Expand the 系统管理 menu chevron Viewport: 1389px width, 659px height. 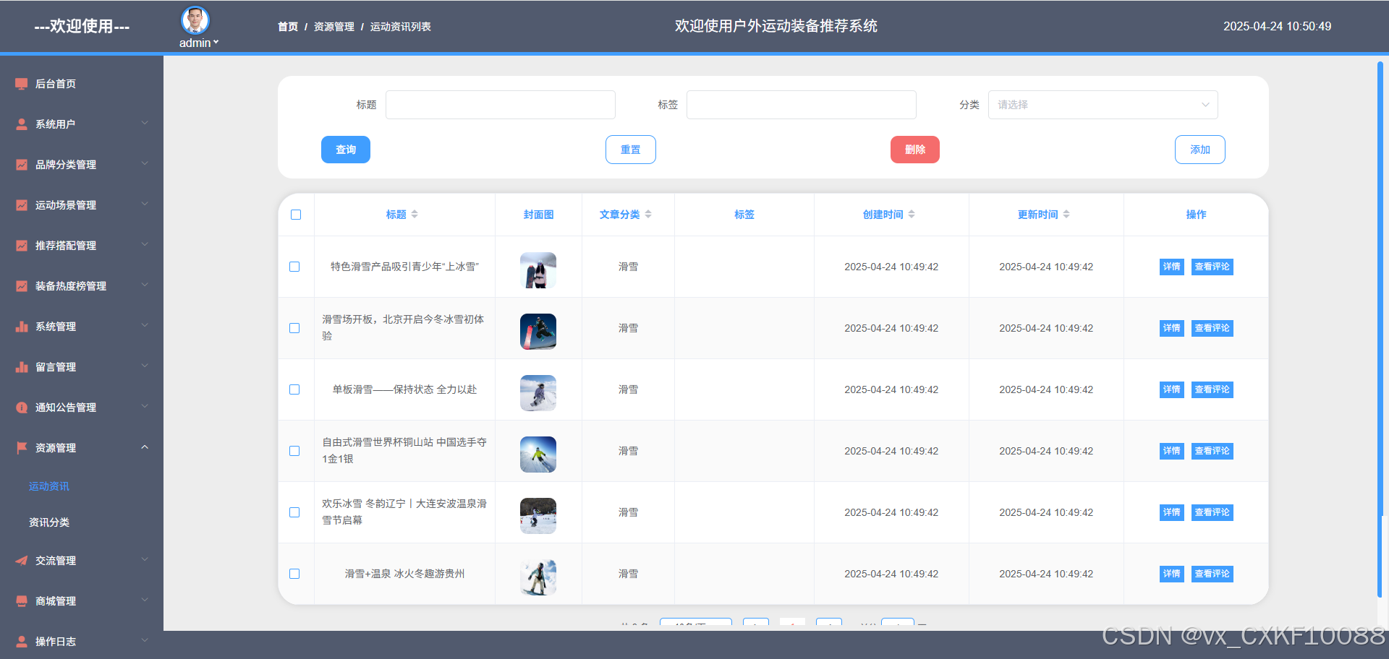(x=145, y=326)
